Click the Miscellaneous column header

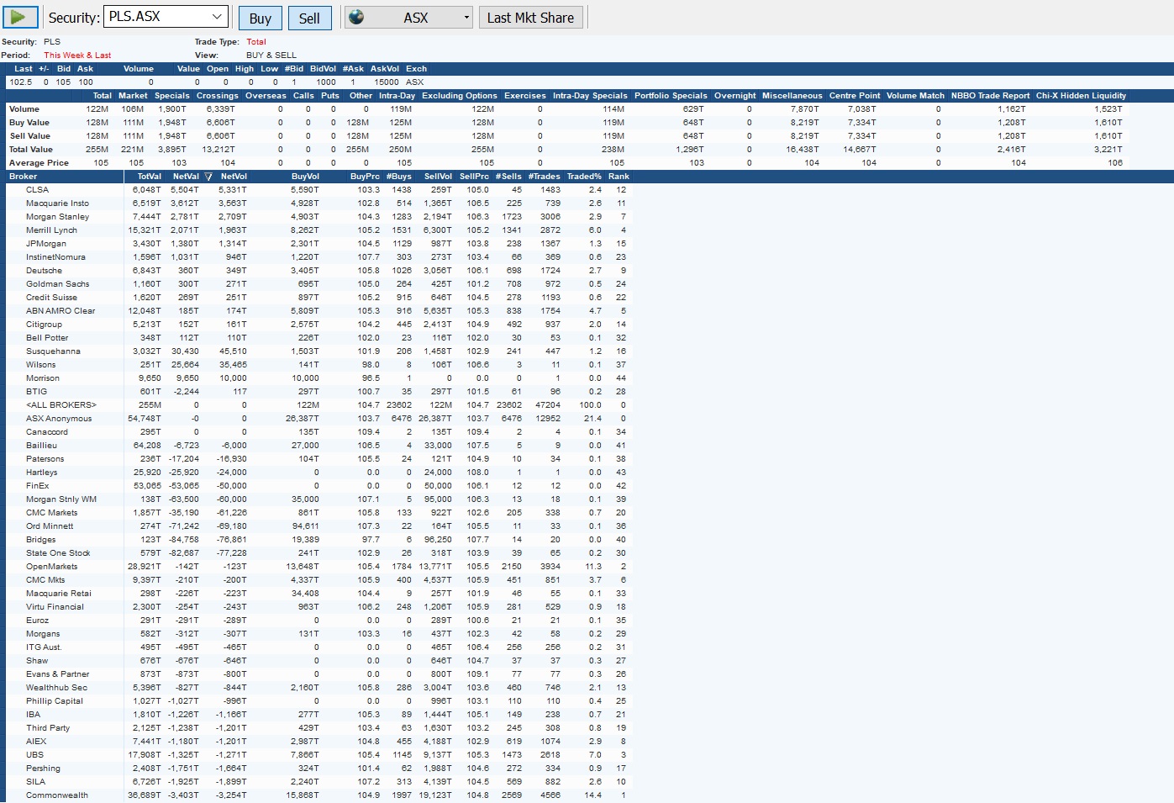point(792,96)
